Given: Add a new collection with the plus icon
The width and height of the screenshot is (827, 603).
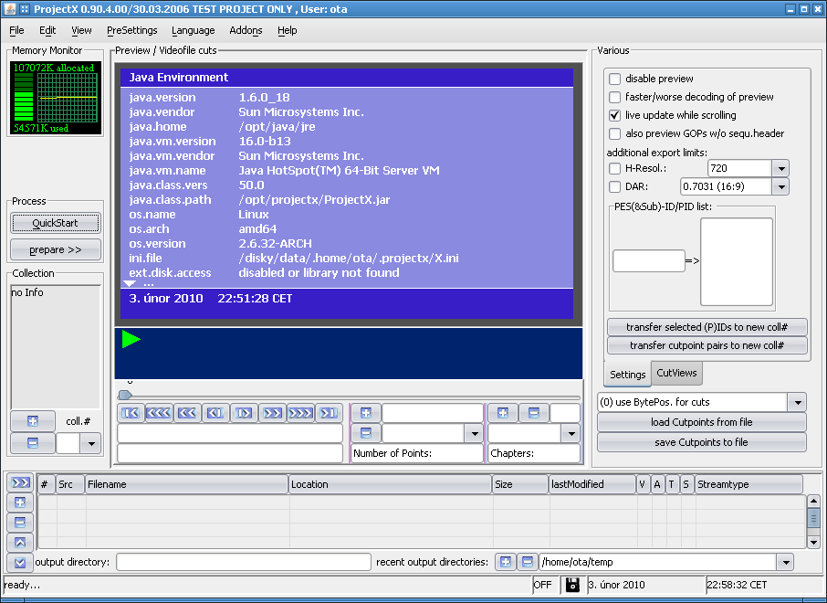Looking at the screenshot, I should (33, 421).
